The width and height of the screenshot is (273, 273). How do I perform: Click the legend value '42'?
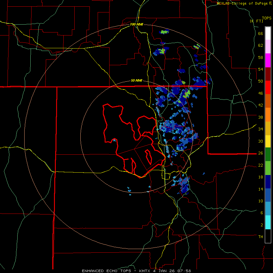[261, 105]
